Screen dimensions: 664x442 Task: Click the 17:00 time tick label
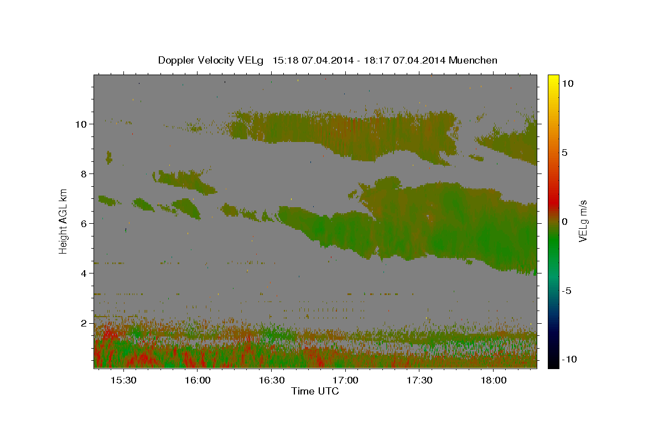tap(346, 381)
